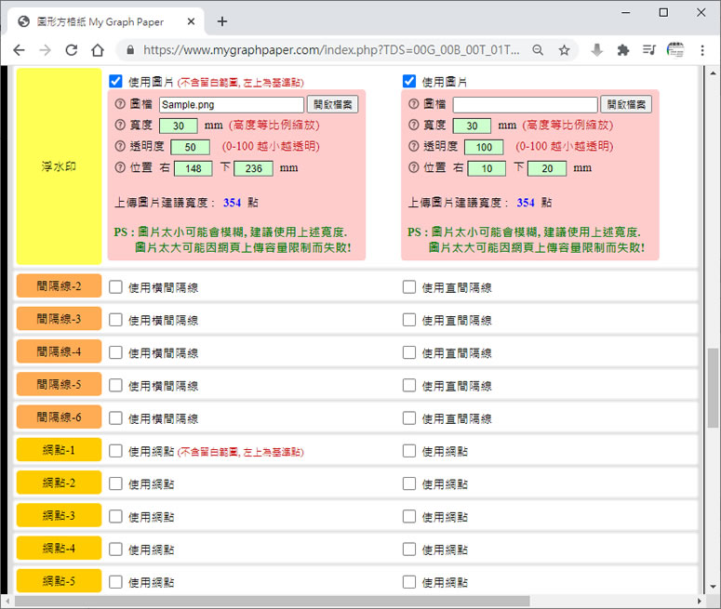Click the 間隔線-4 orange label

click(x=59, y=351)
